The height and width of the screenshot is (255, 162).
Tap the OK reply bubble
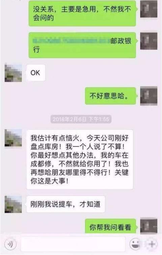point(36,73)
